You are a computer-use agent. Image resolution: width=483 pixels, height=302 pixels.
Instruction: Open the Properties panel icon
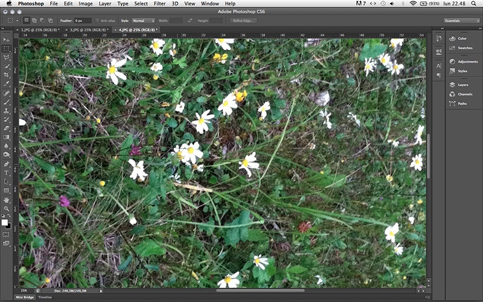(x=439, y=52)
